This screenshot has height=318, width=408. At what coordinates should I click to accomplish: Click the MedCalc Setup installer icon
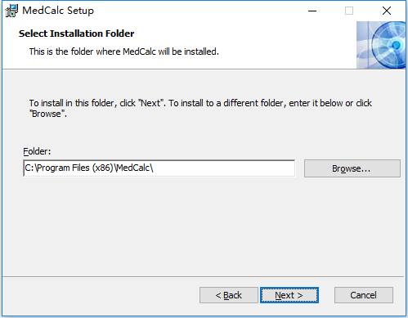point(11,11)
